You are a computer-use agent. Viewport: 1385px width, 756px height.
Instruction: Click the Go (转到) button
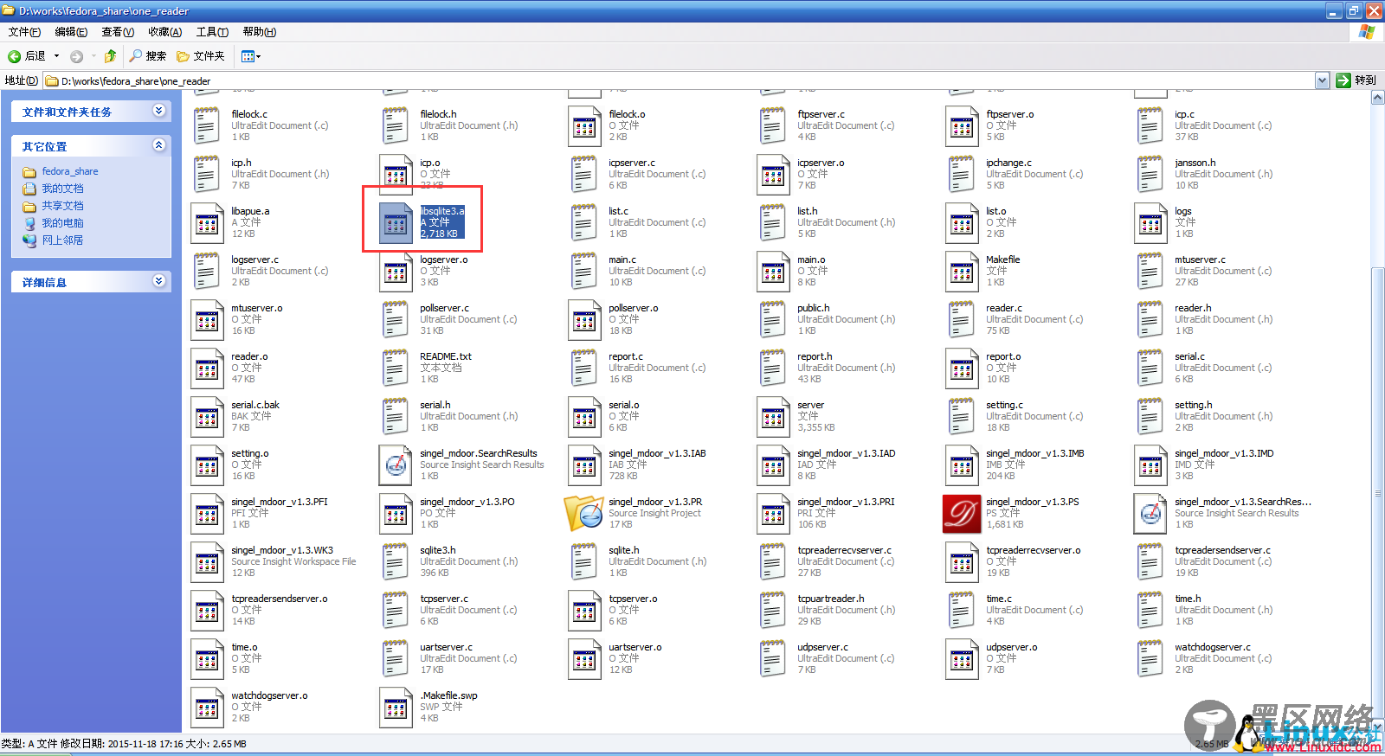[x=1356, y=80]
